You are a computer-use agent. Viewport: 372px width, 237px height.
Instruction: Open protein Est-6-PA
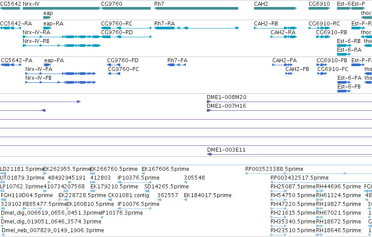tap(349, 78)
